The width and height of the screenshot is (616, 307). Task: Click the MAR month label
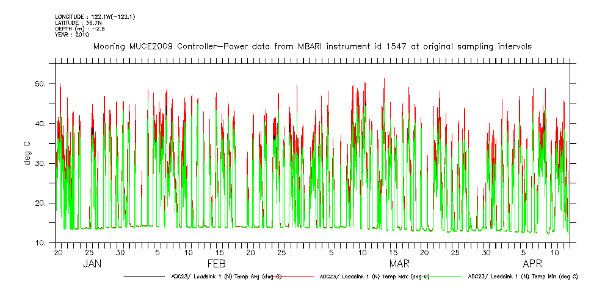pos(400,264)
